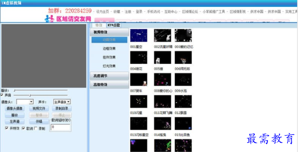Adjust the 声音 volume slider
298x152 pixels.
point(41,95)
